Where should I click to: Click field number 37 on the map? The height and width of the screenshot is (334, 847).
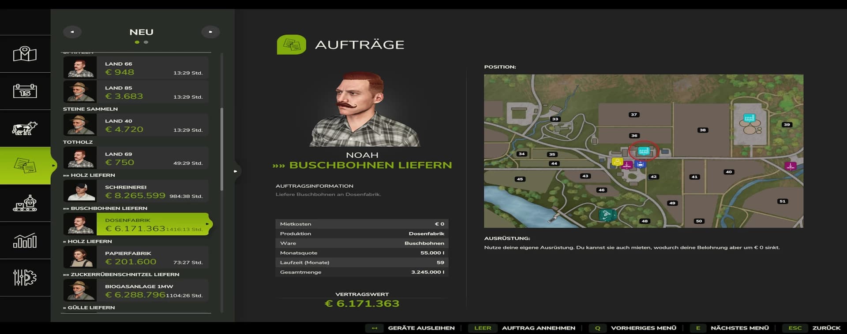[634, 115]
